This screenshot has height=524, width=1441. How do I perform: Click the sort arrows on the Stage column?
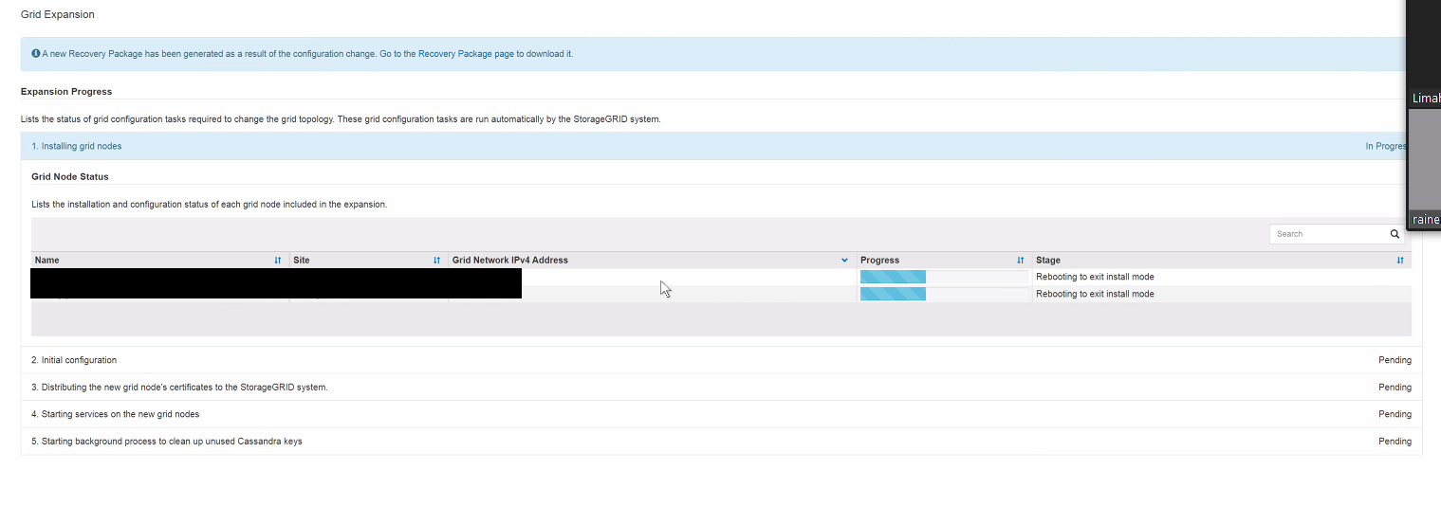(x=1400, y=261)
